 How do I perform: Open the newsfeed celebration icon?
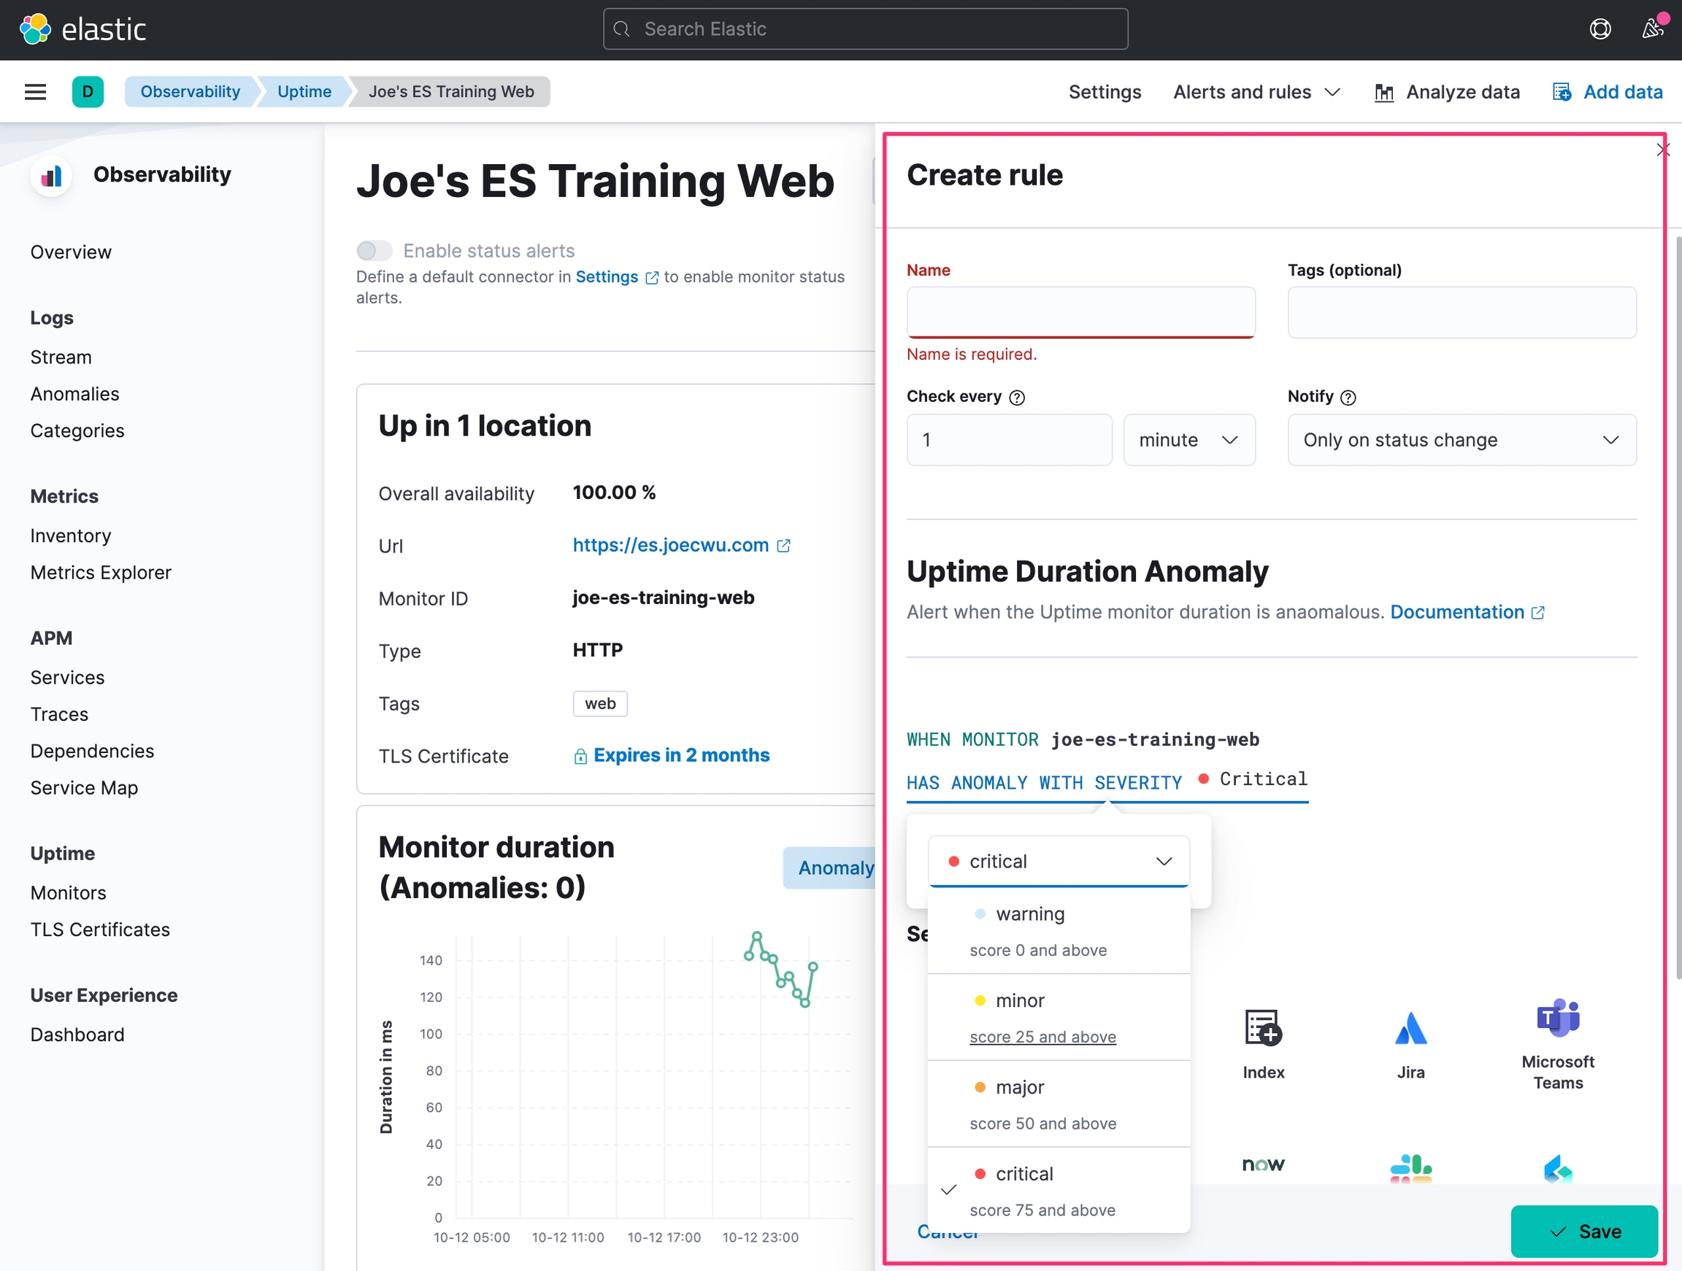[1651, 29]
